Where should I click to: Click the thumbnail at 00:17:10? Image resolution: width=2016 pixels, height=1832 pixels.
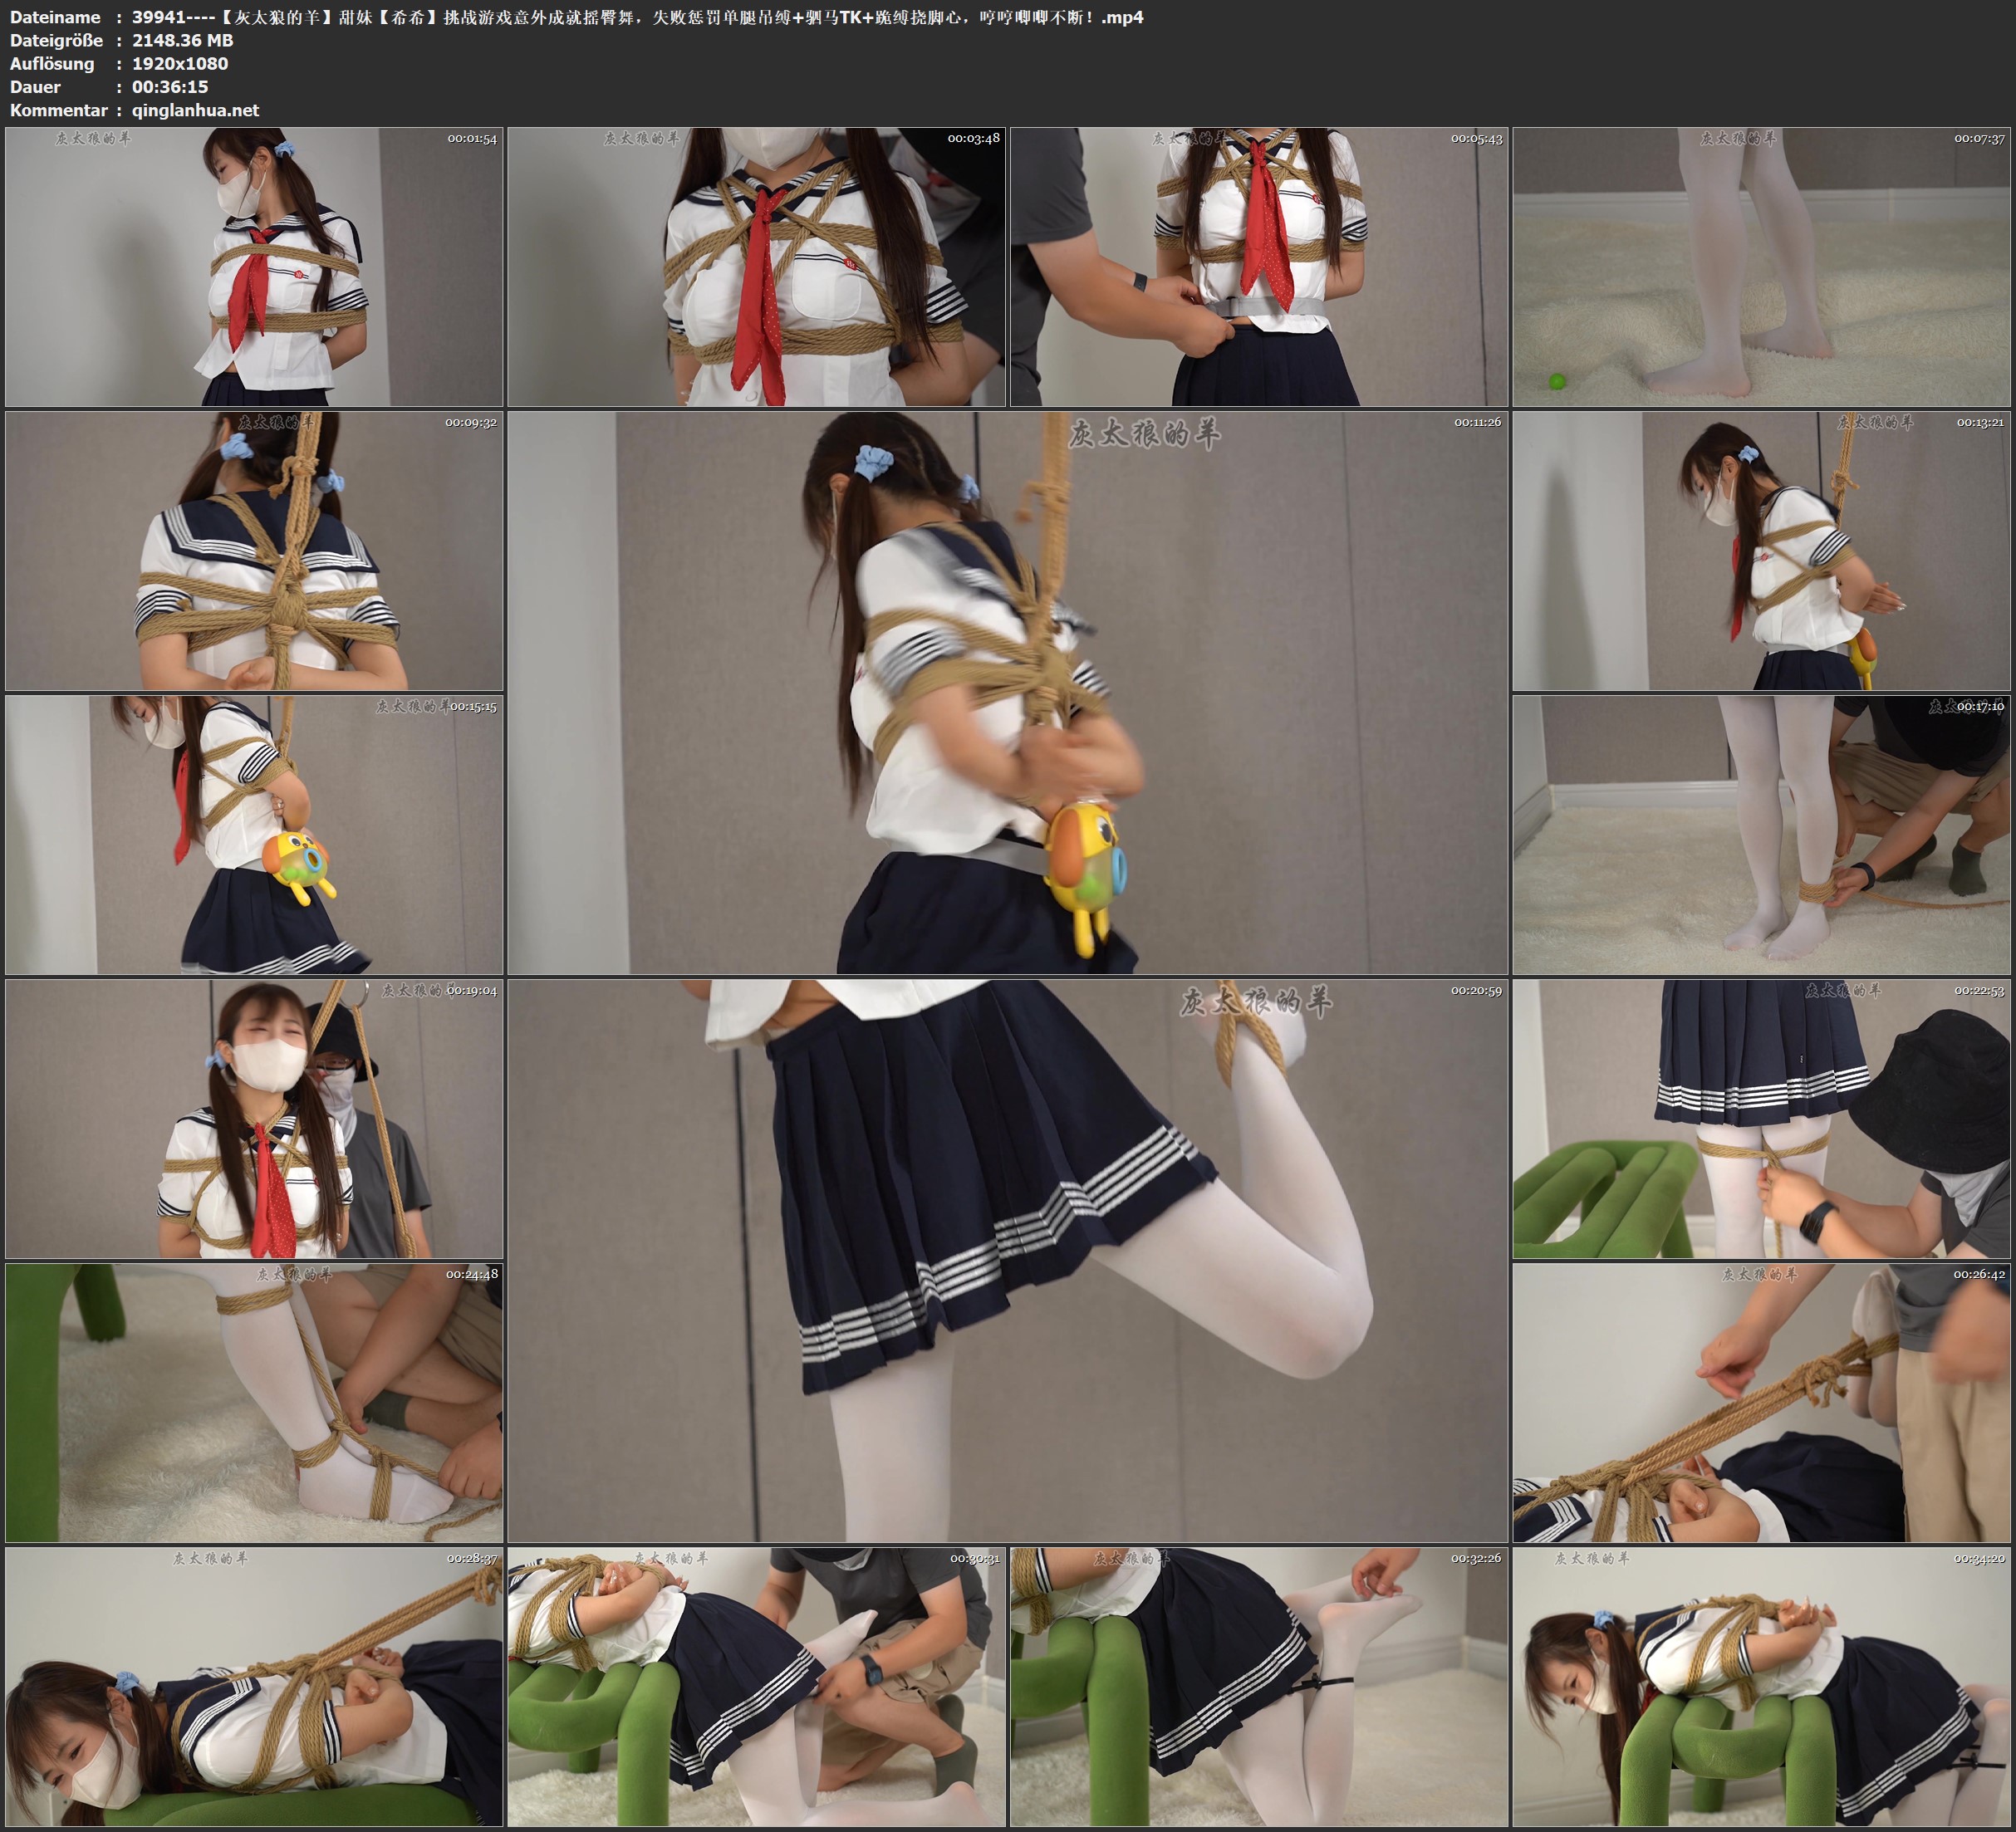1761,835
